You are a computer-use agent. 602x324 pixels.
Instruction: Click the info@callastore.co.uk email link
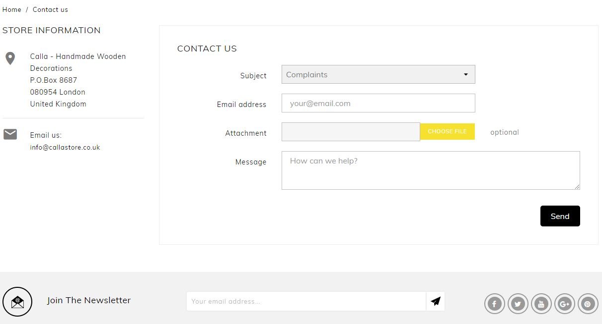[65, 147]
